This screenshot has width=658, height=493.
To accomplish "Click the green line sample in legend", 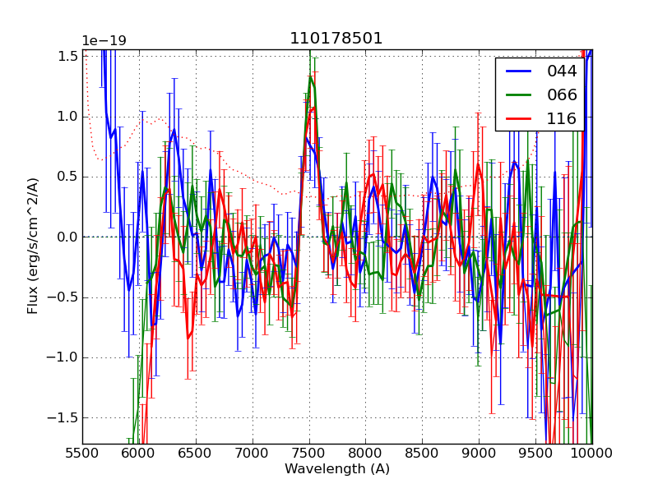I will 520,95.
